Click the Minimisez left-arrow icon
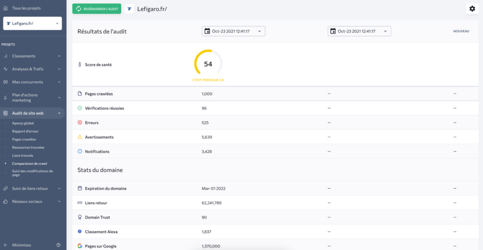 pos(6,245)
